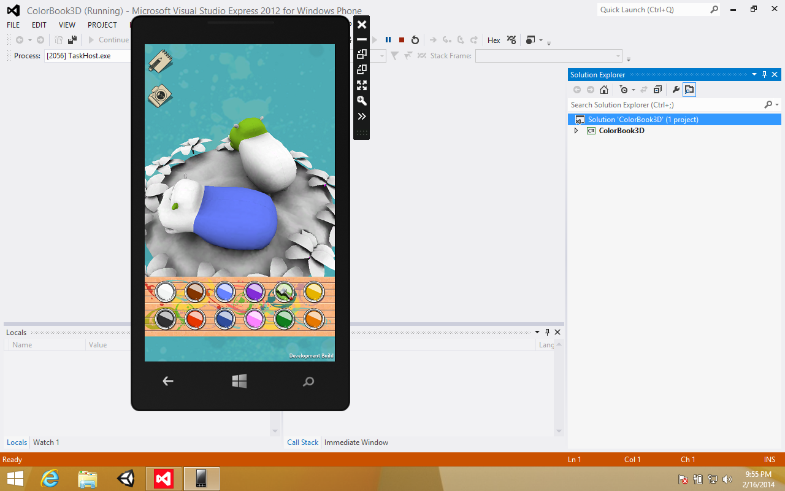The width and height of the screenshot is (785, 491).
Task: Click the Restart debugging icon
Action: (x=415, y=40)
